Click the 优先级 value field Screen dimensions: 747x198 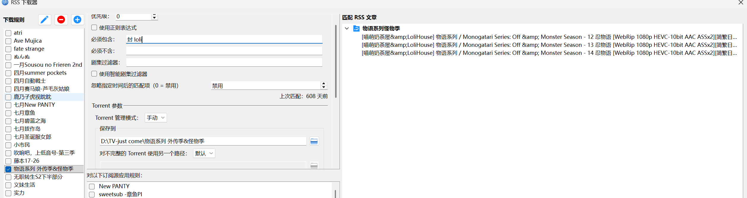(133, 17)
